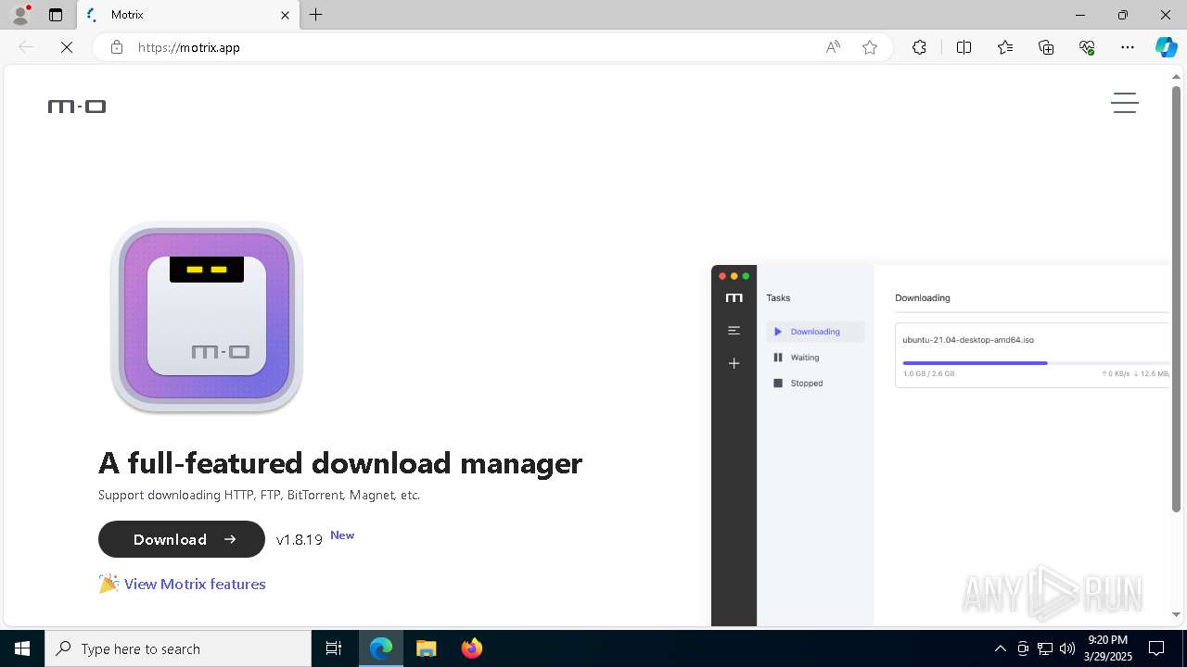Image resolution: width=1187 pixels, height=667 pixels.
Task: Open the notification center
Action: click(1156, 648)
